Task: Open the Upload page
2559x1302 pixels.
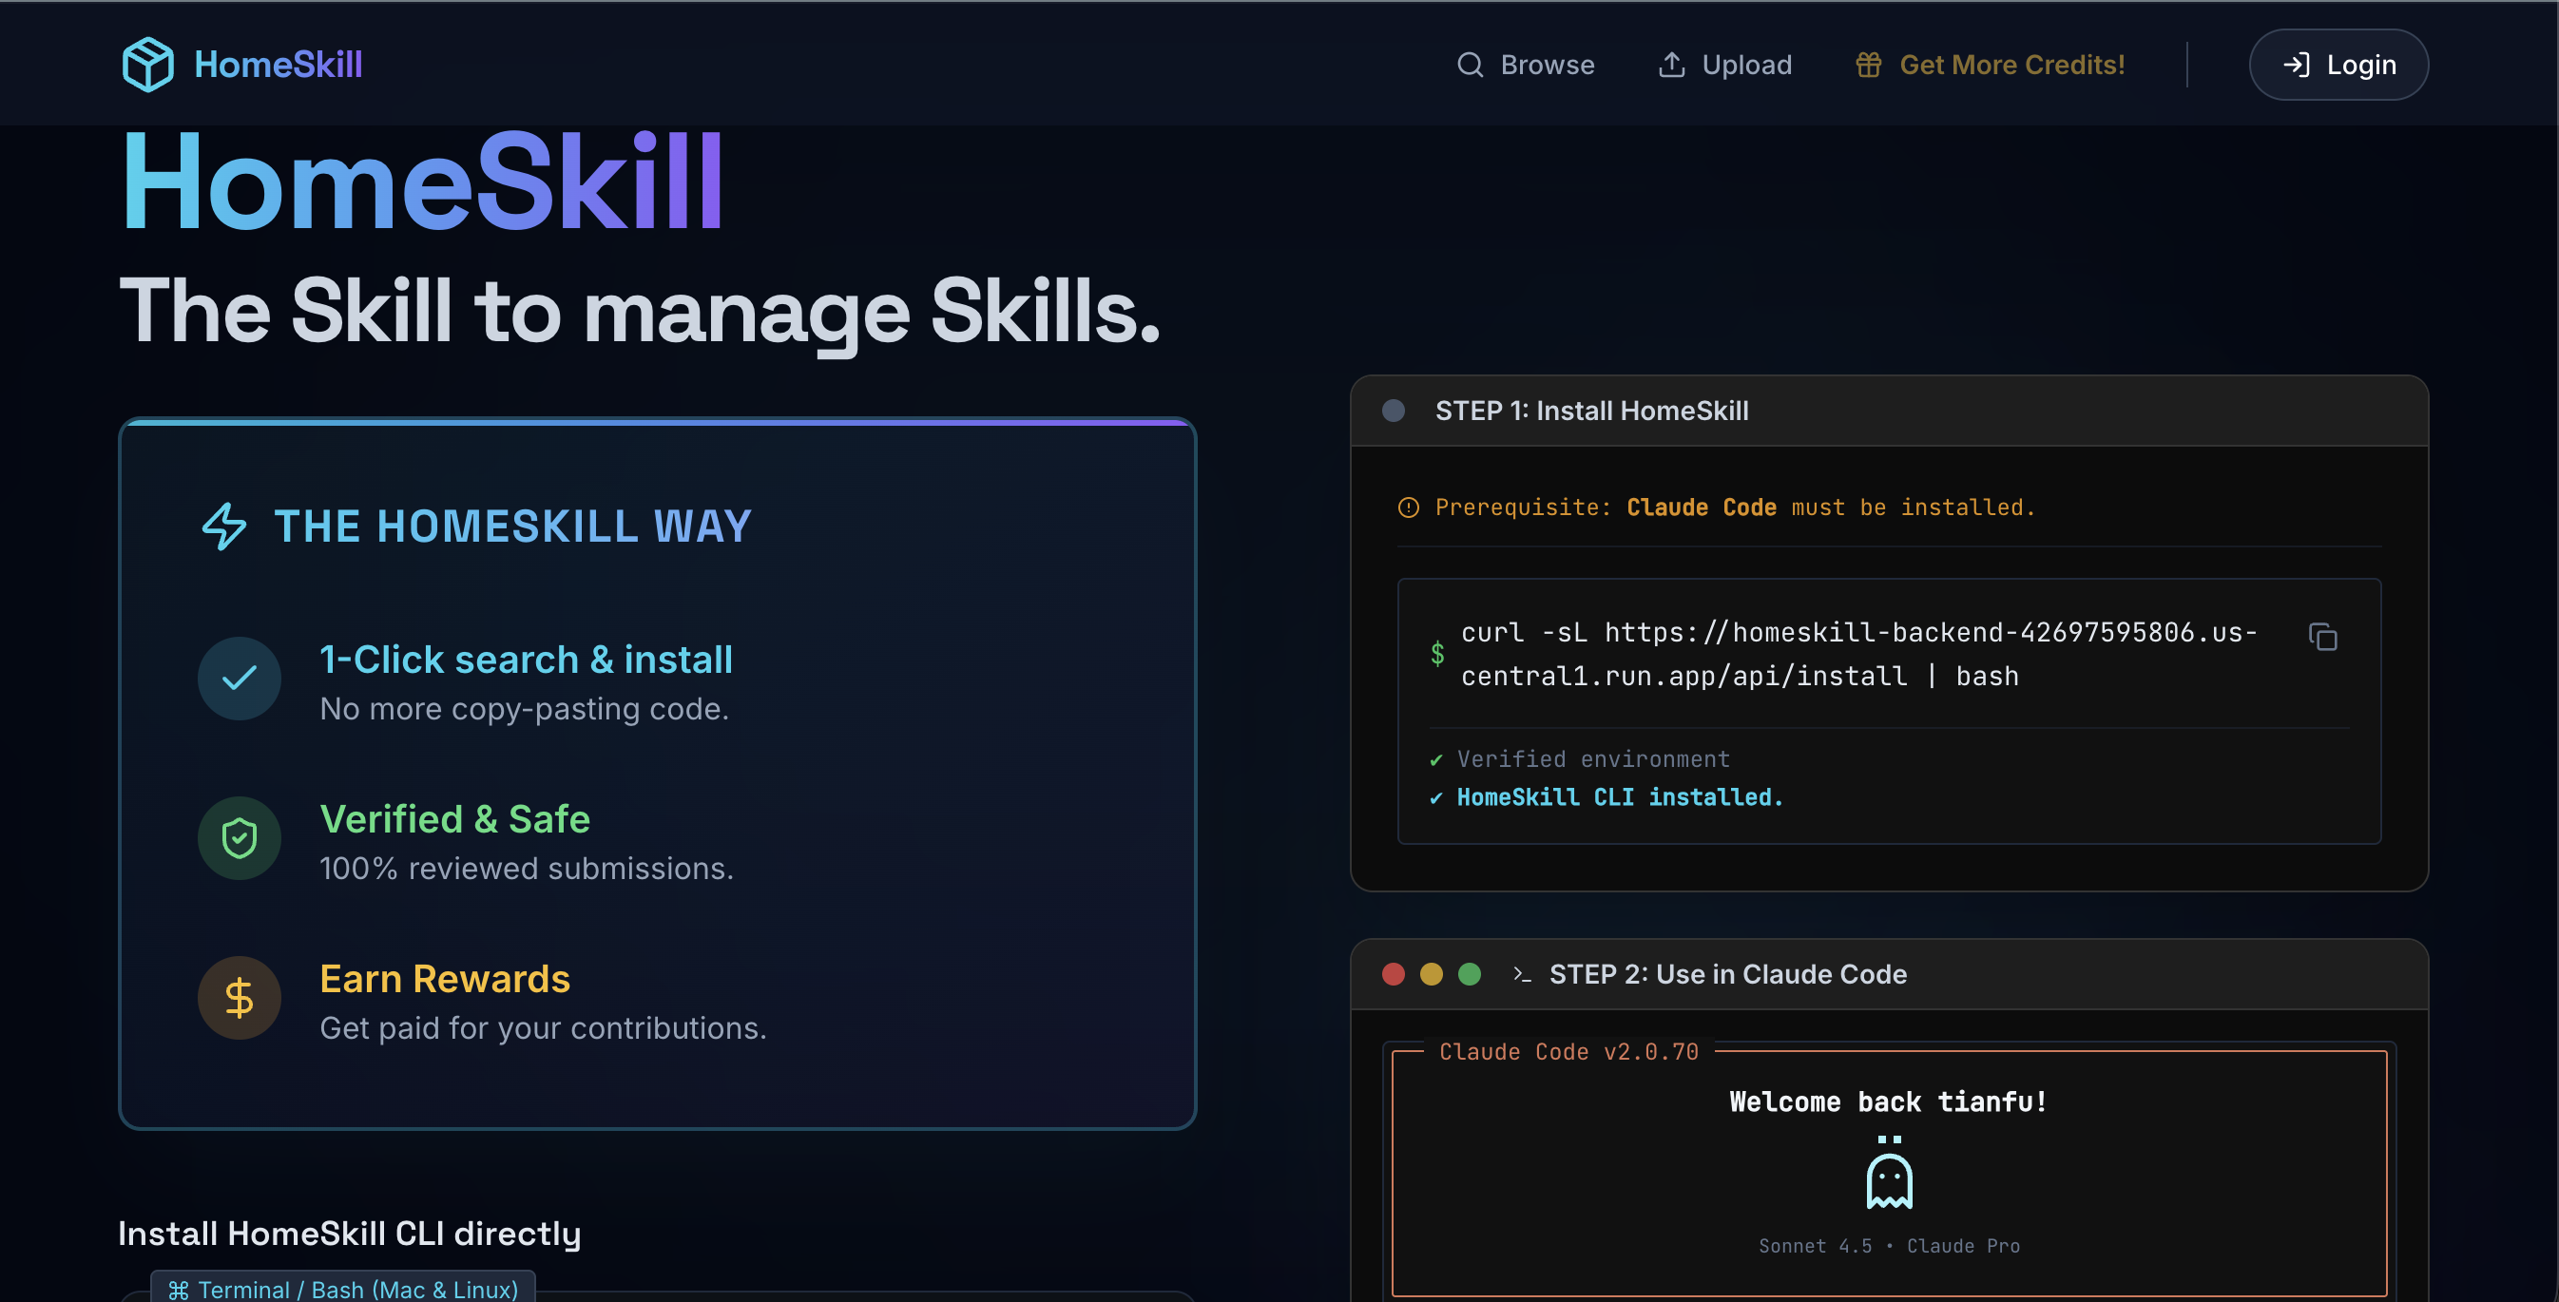Action: pos(1745,65)
